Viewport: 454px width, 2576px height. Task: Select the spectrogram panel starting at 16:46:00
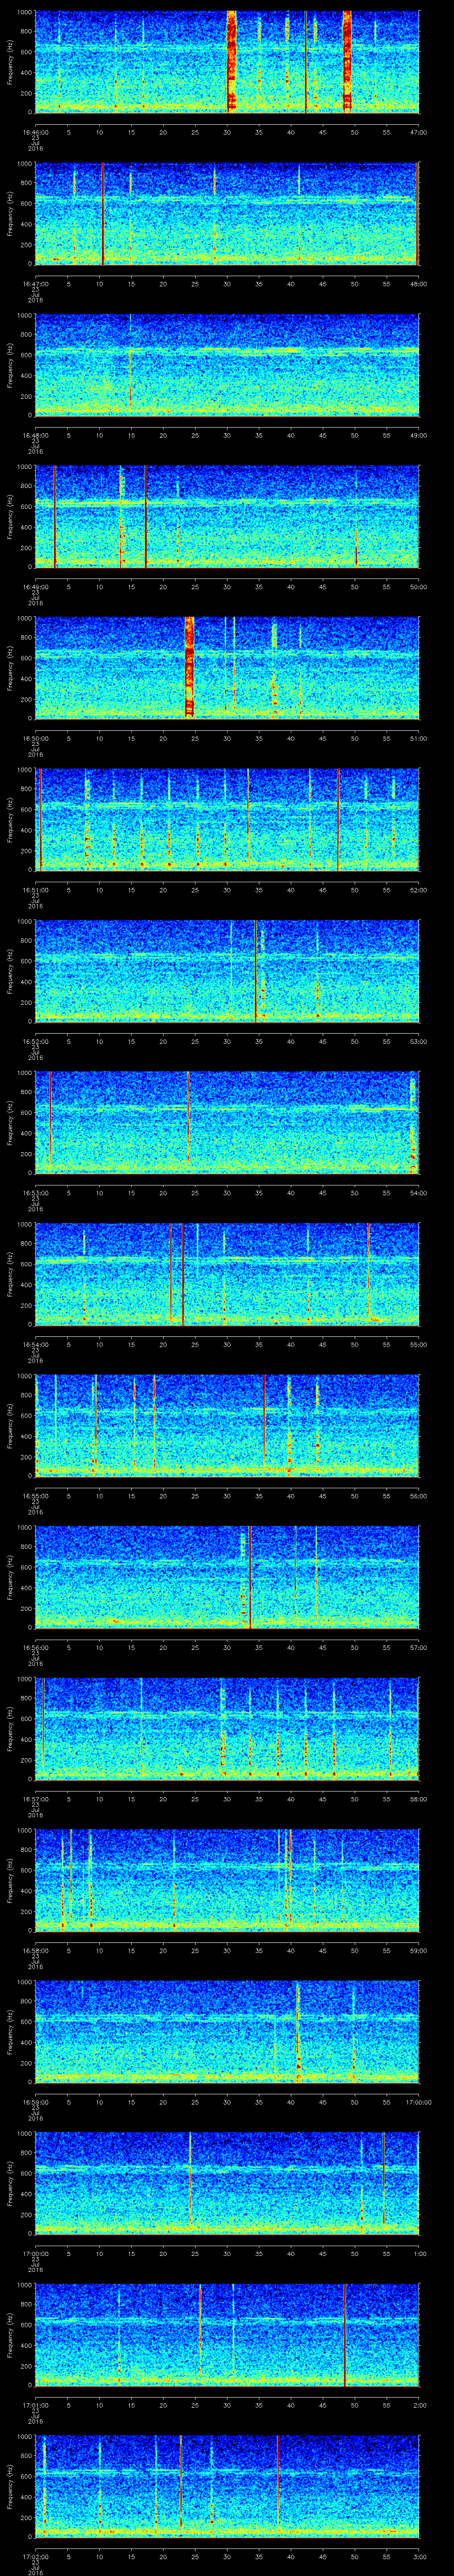227,62
